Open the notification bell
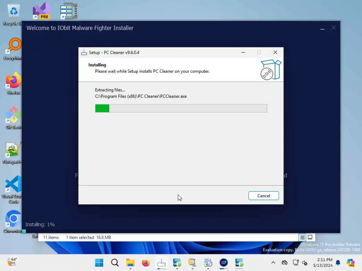Image resolution: width=362 pixels, height=271 pixels. click(x=338, y=263)
